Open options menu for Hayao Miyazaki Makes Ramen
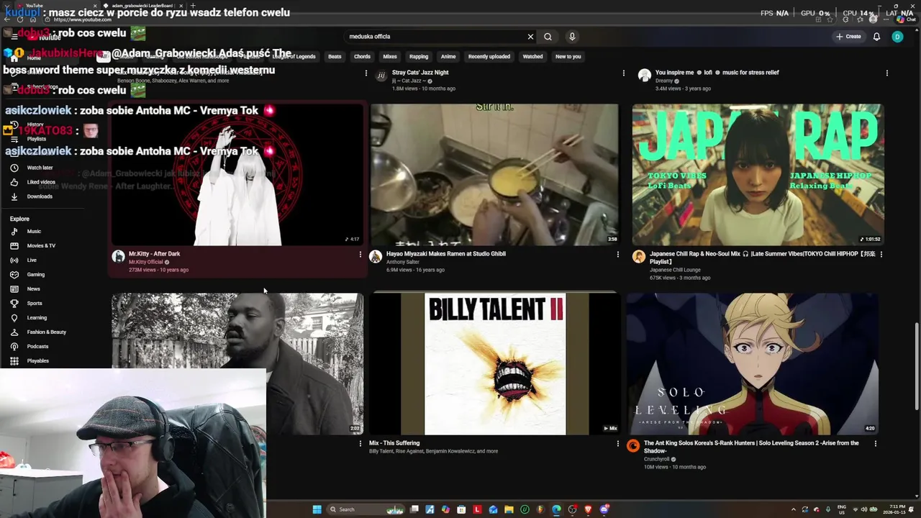 point(617,254)
